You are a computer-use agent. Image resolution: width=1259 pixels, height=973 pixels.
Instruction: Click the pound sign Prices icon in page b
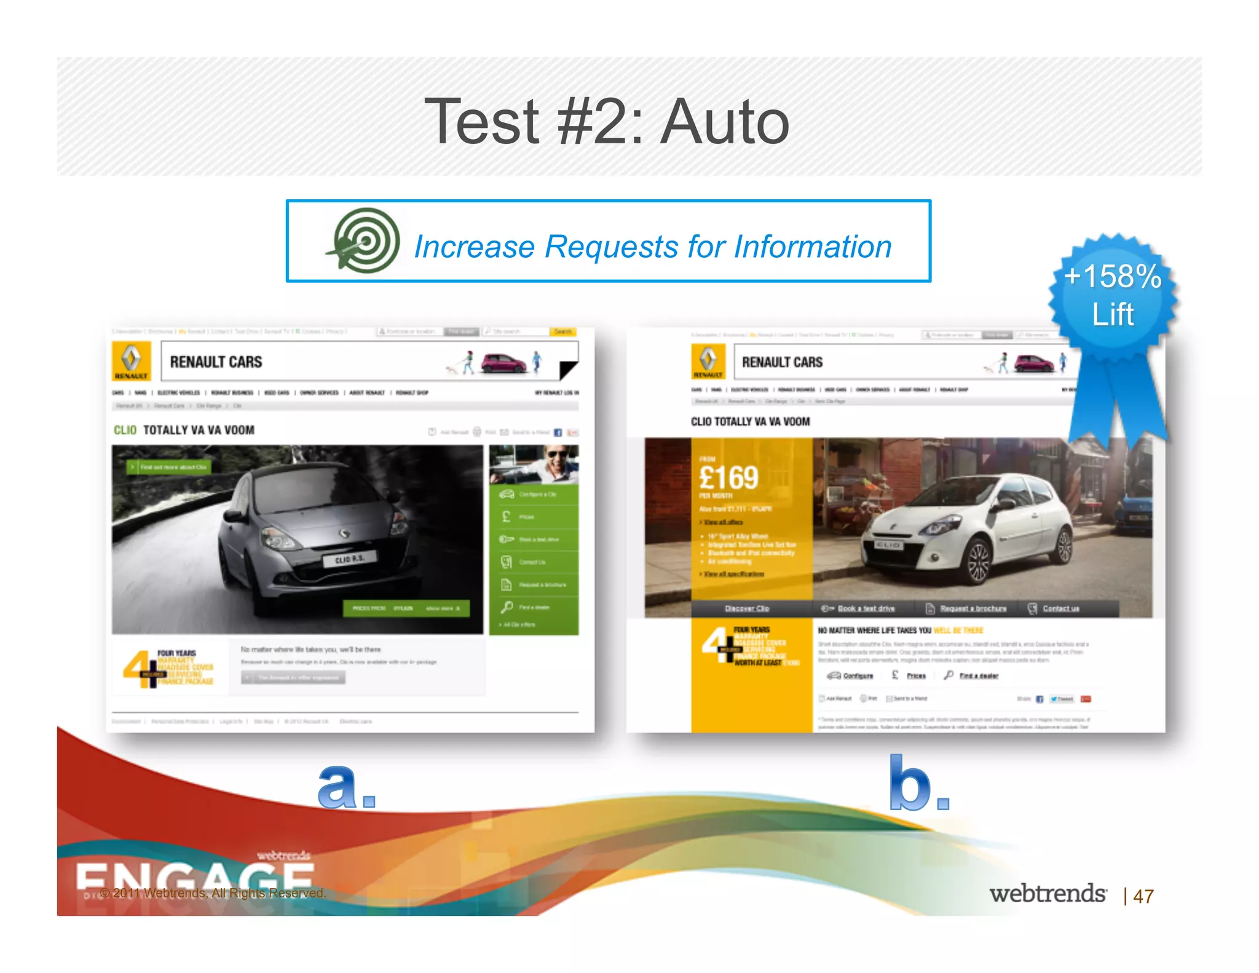895,675
